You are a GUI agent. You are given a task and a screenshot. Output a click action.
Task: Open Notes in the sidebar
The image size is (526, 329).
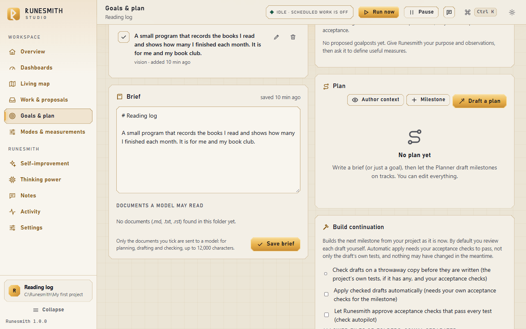48,195
